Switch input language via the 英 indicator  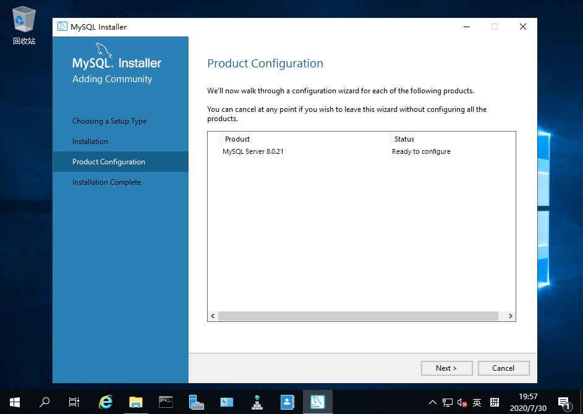(x=477, y=402)
